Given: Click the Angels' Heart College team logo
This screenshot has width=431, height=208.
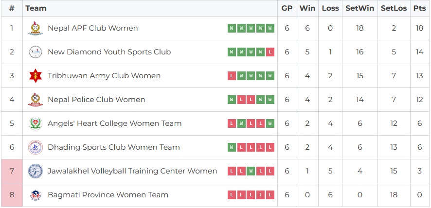Looking at the screenshot, I should tap(35, 123).
